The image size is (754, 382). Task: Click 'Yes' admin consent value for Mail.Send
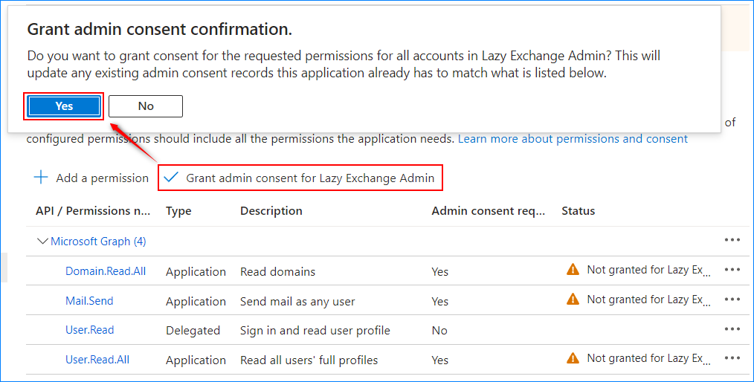click(440, 301)
